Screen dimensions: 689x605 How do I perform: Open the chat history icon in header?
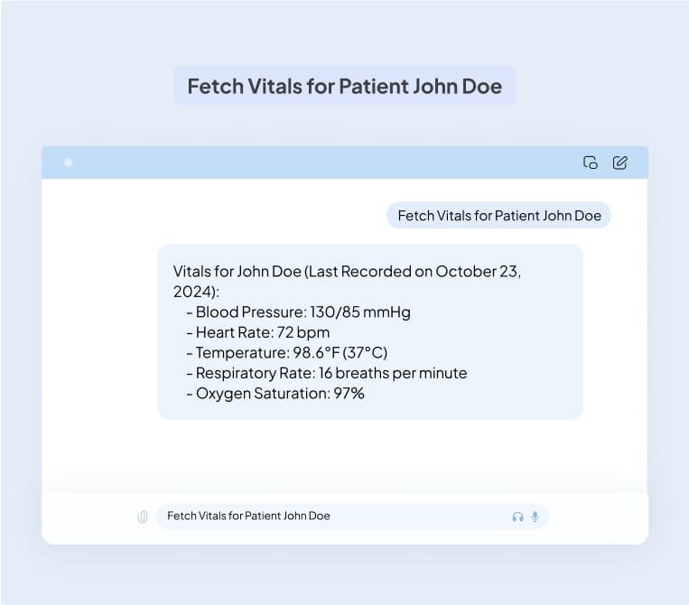(591, 163)
